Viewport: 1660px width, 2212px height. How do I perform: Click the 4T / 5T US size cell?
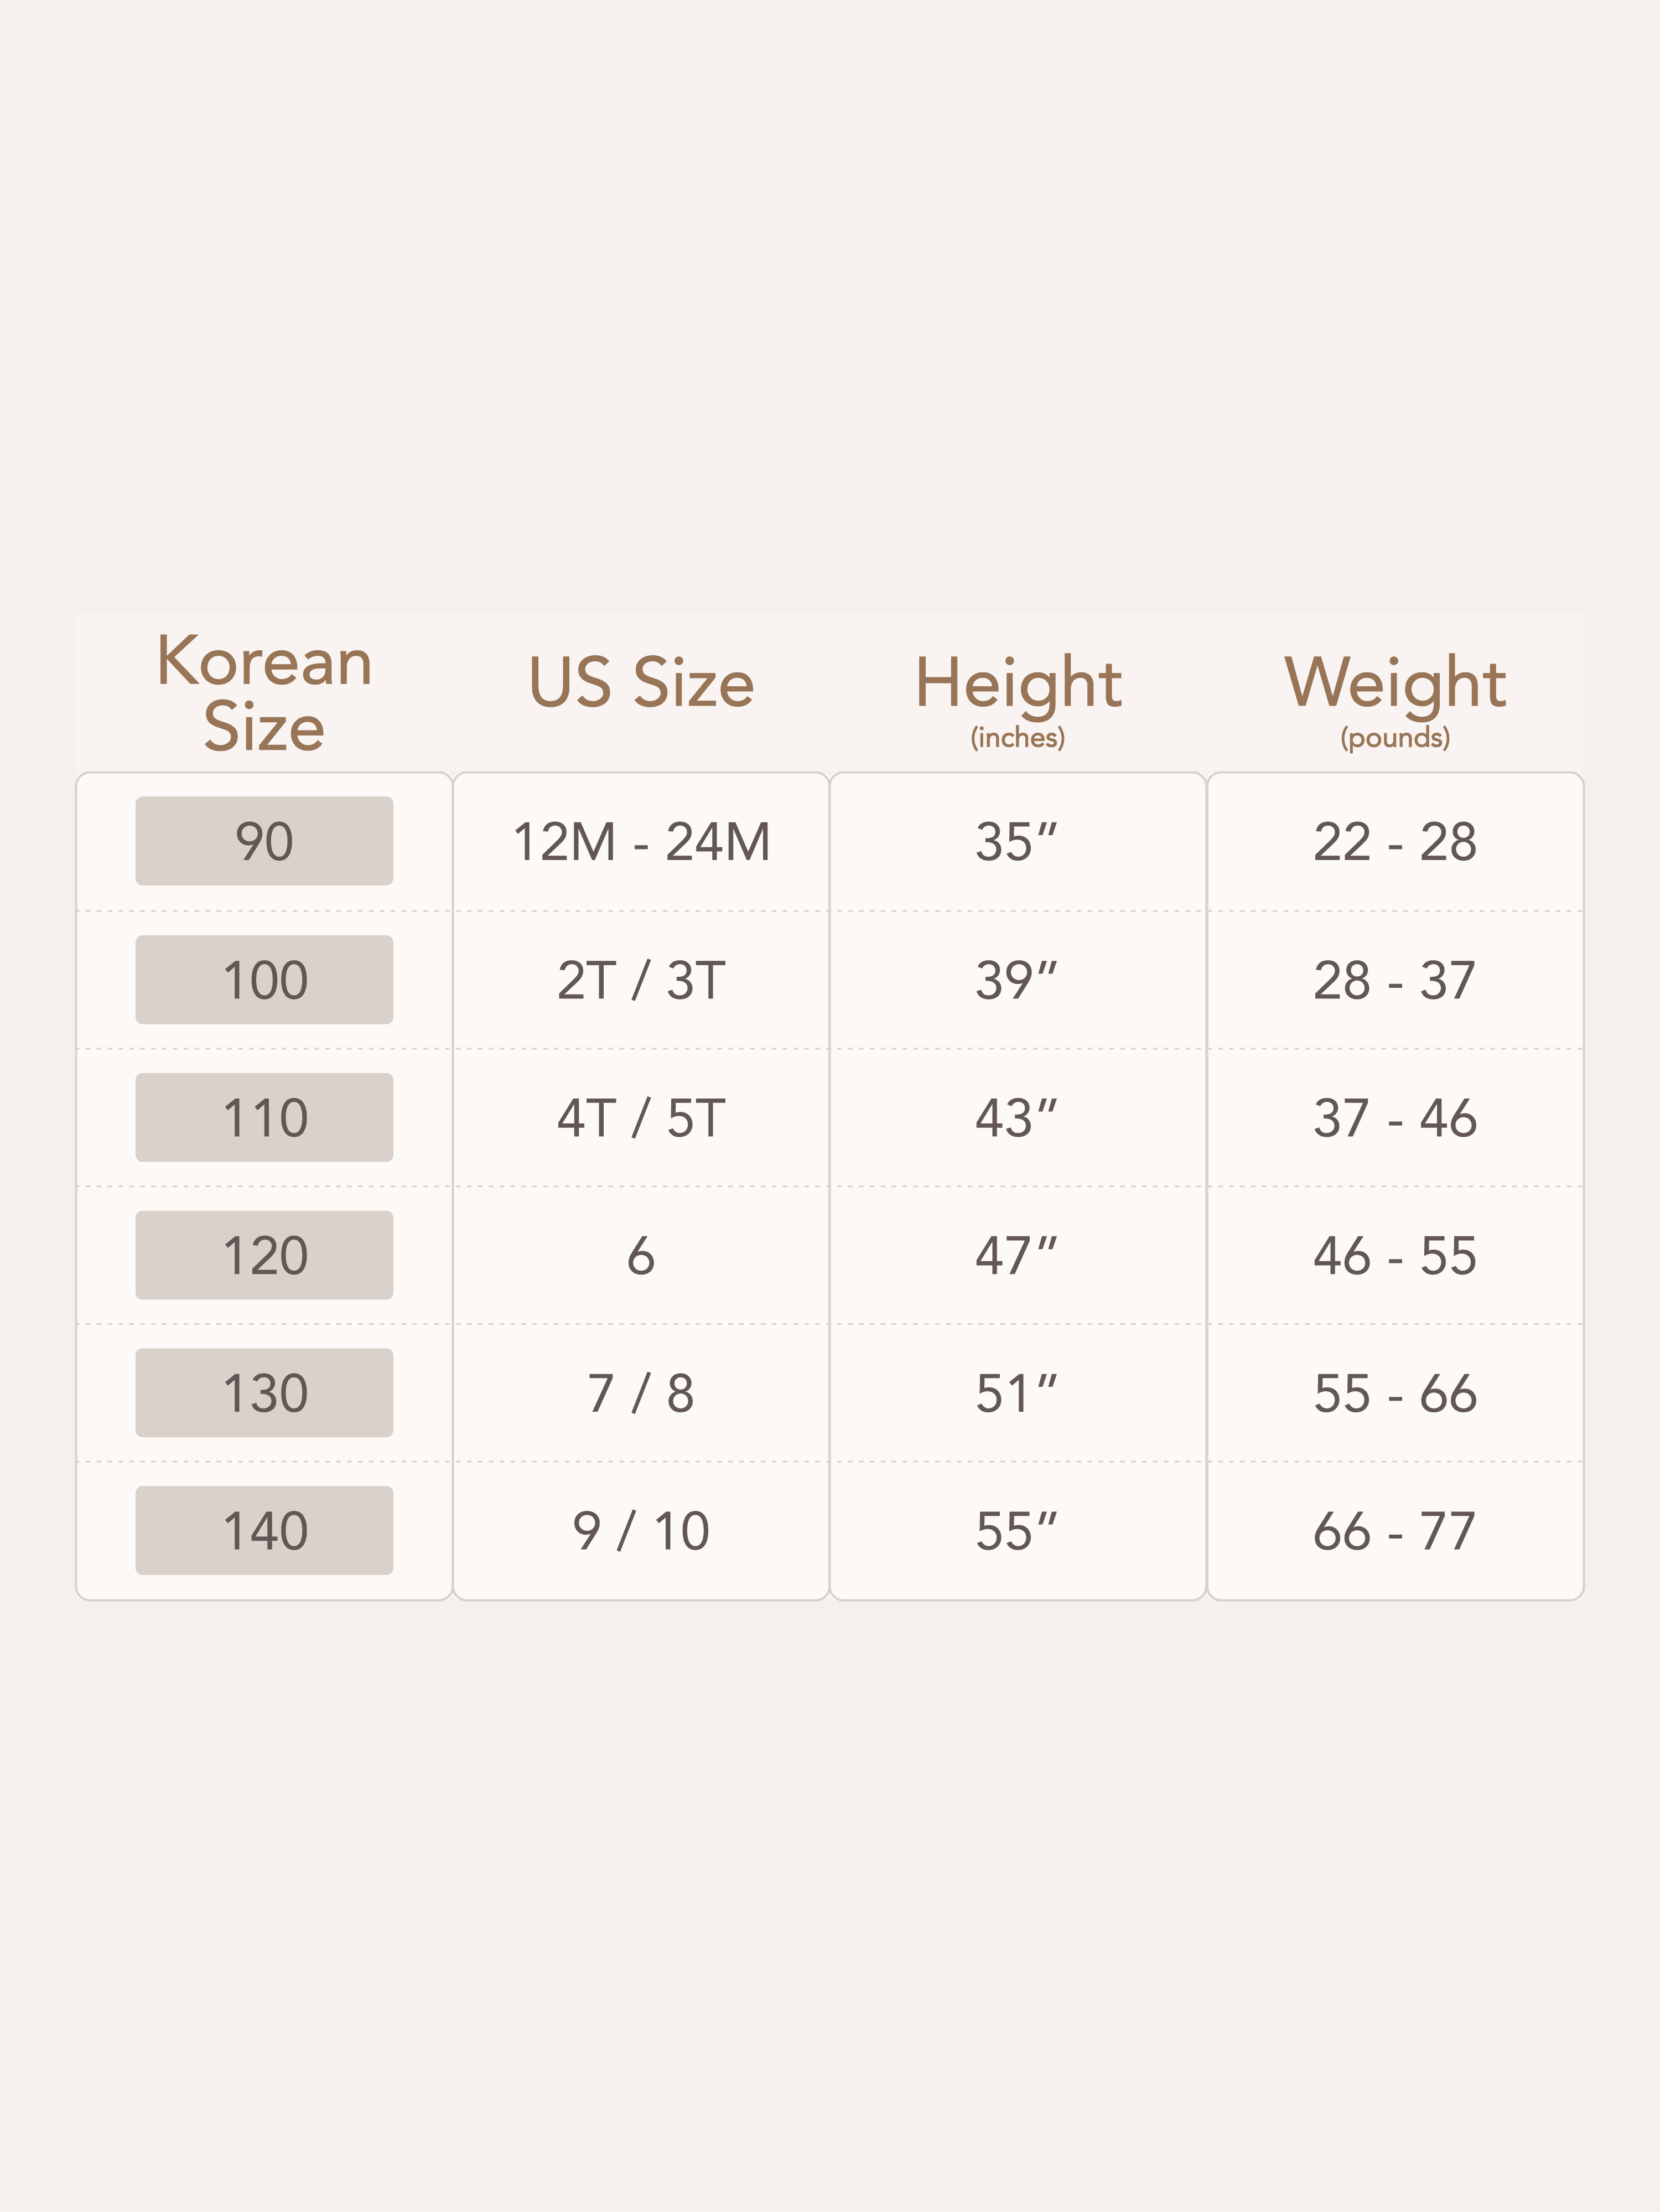pyautogui.click(x=641, y=1118)
